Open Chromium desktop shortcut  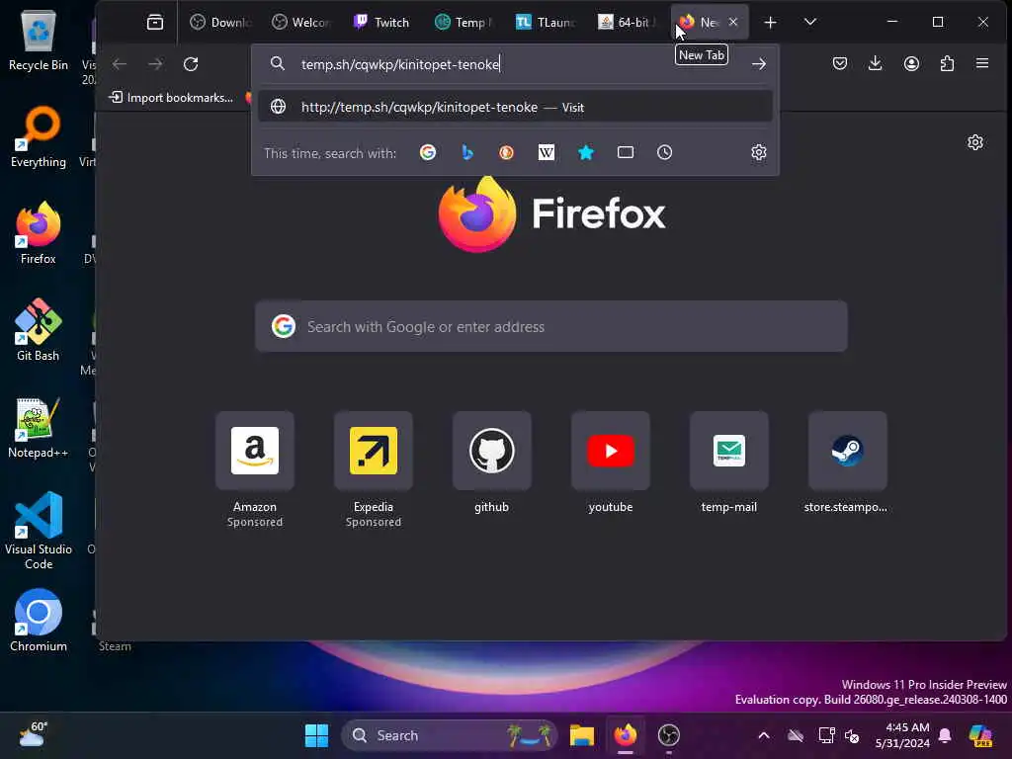[39, 621]
